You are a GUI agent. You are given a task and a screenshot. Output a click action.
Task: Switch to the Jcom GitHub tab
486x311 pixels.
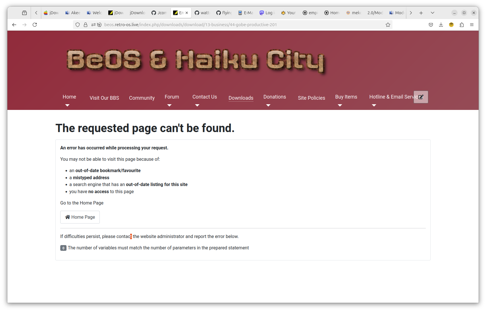159,13
